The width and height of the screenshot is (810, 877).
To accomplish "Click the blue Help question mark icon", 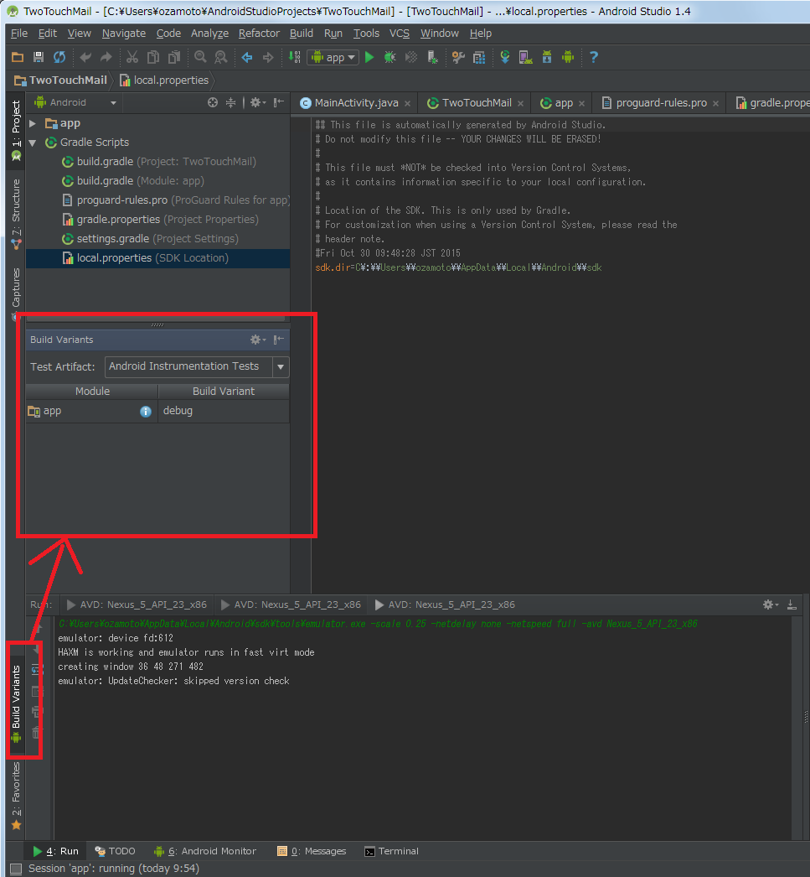I will click(x=594, y=57).
